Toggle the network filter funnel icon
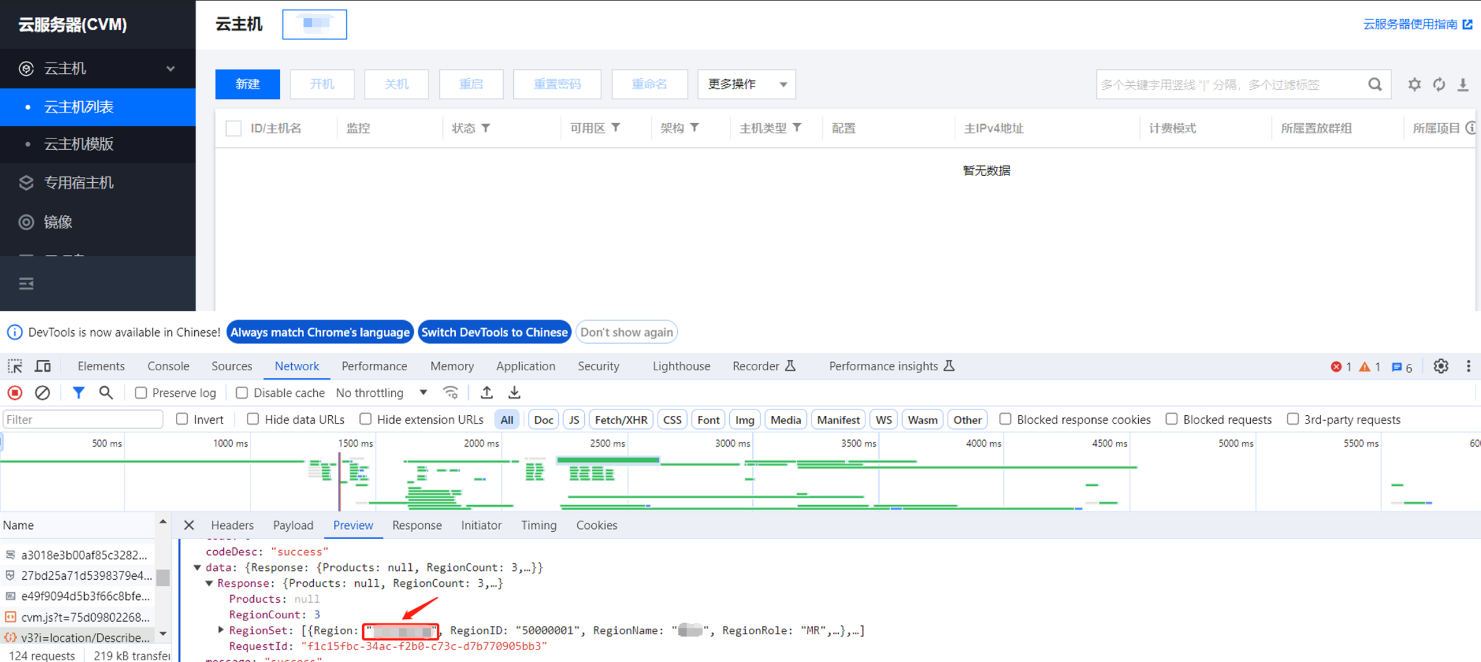 click(78, 393)
